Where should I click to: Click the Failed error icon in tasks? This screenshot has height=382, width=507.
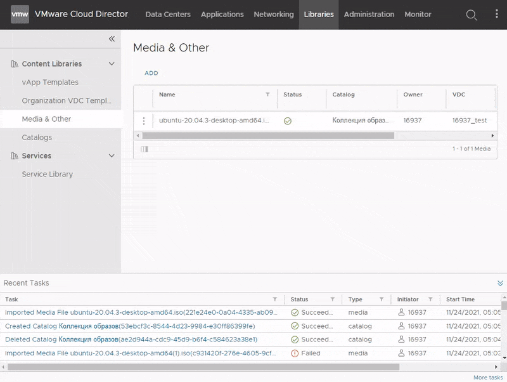[295, 353]
